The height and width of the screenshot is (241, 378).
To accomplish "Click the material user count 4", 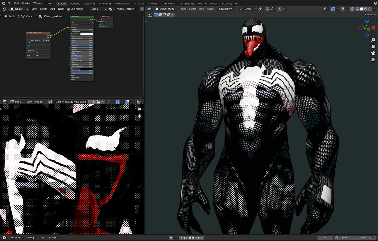I will click(143, 9).
